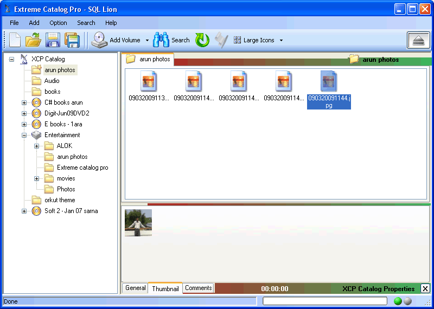Click the C# books arun disc icon

coord(36,102)
